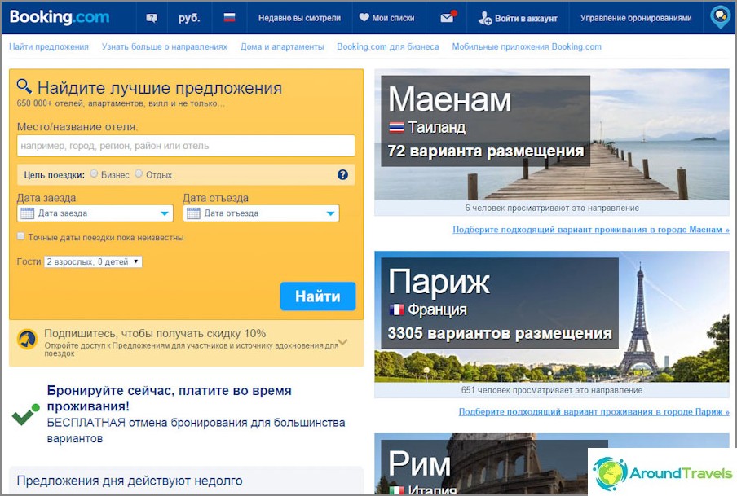Click the magnifier icon by Найдите лучшие предложения

pyautogui.click(x=24, y=86)
